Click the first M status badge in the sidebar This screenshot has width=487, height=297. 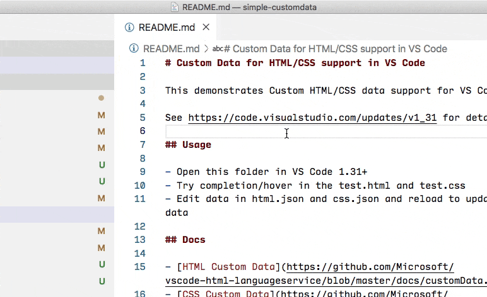[101, 115]
